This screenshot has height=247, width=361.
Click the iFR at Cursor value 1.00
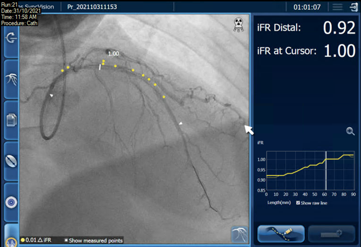(340, 51)
